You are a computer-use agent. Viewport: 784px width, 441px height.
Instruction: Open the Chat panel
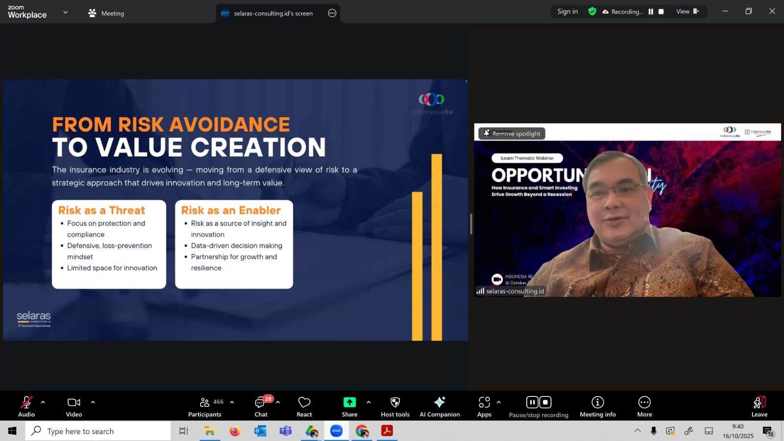[x=261, y=407]
